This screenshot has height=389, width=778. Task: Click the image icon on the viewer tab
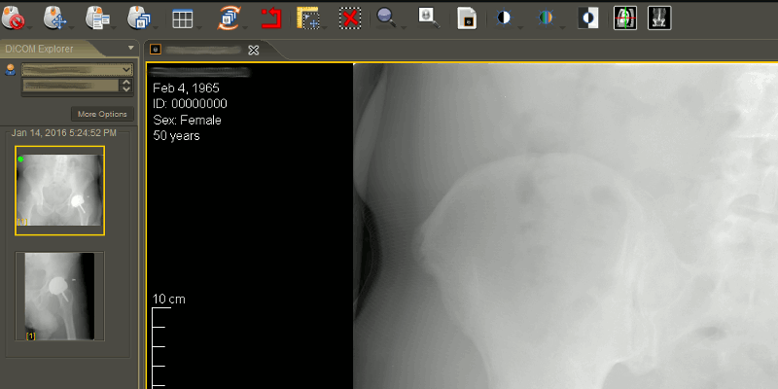(156, 50)
